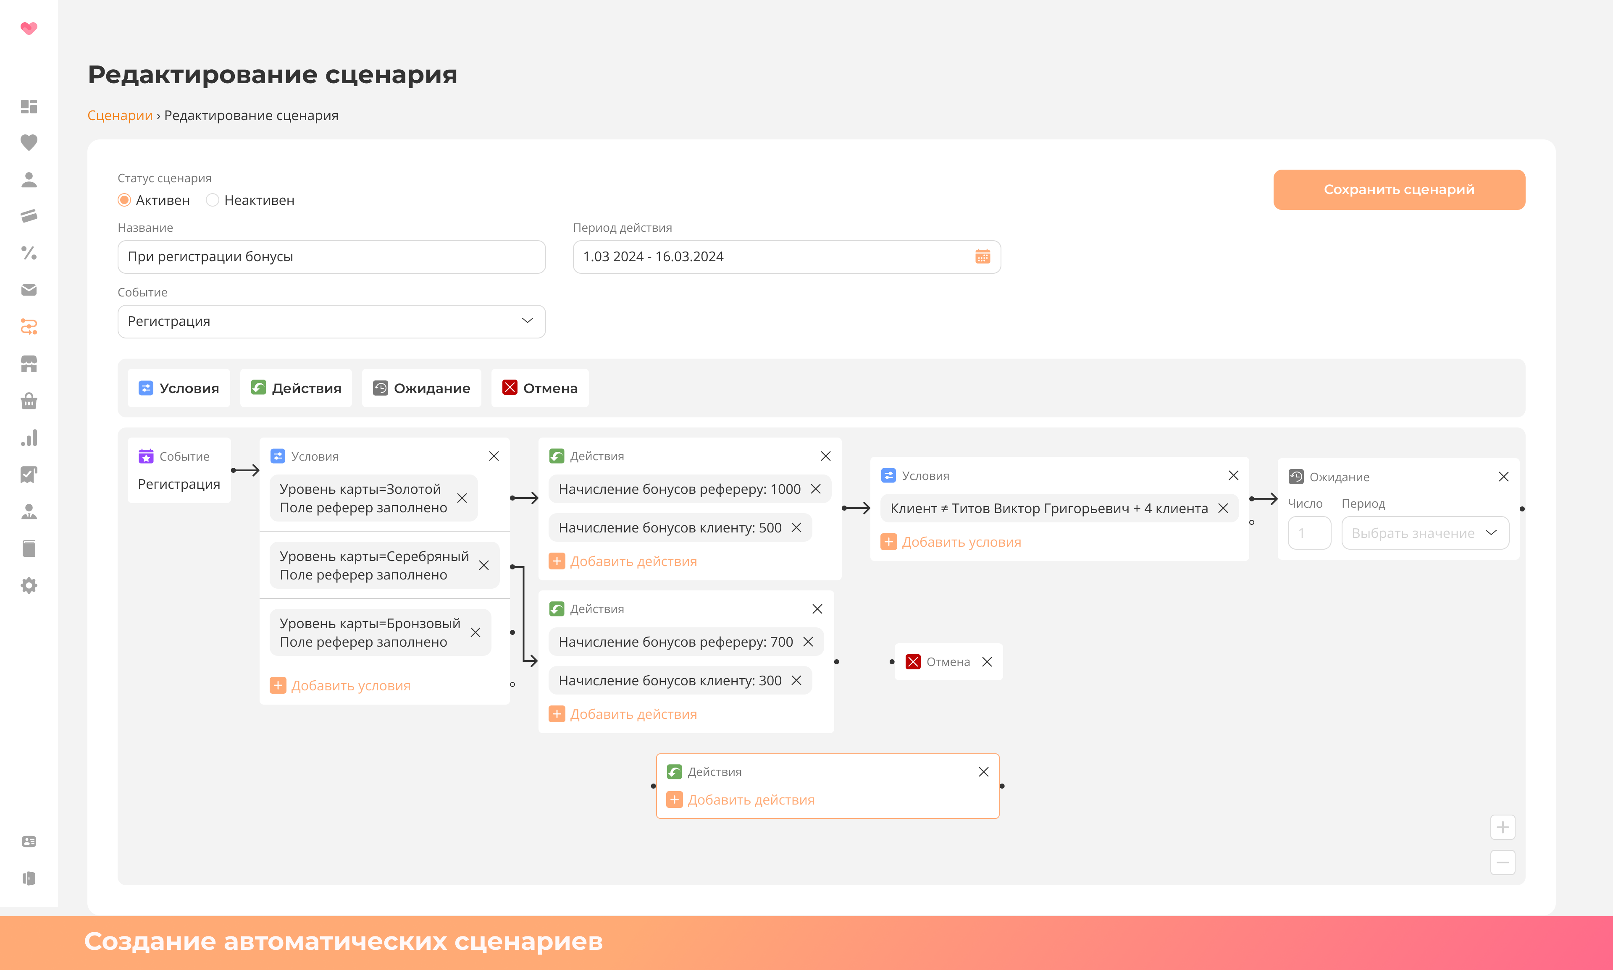Viewport: 1613px width, 970px height.
Task: Add an Ожидание block from toolbar
Action: click(421, 388)
